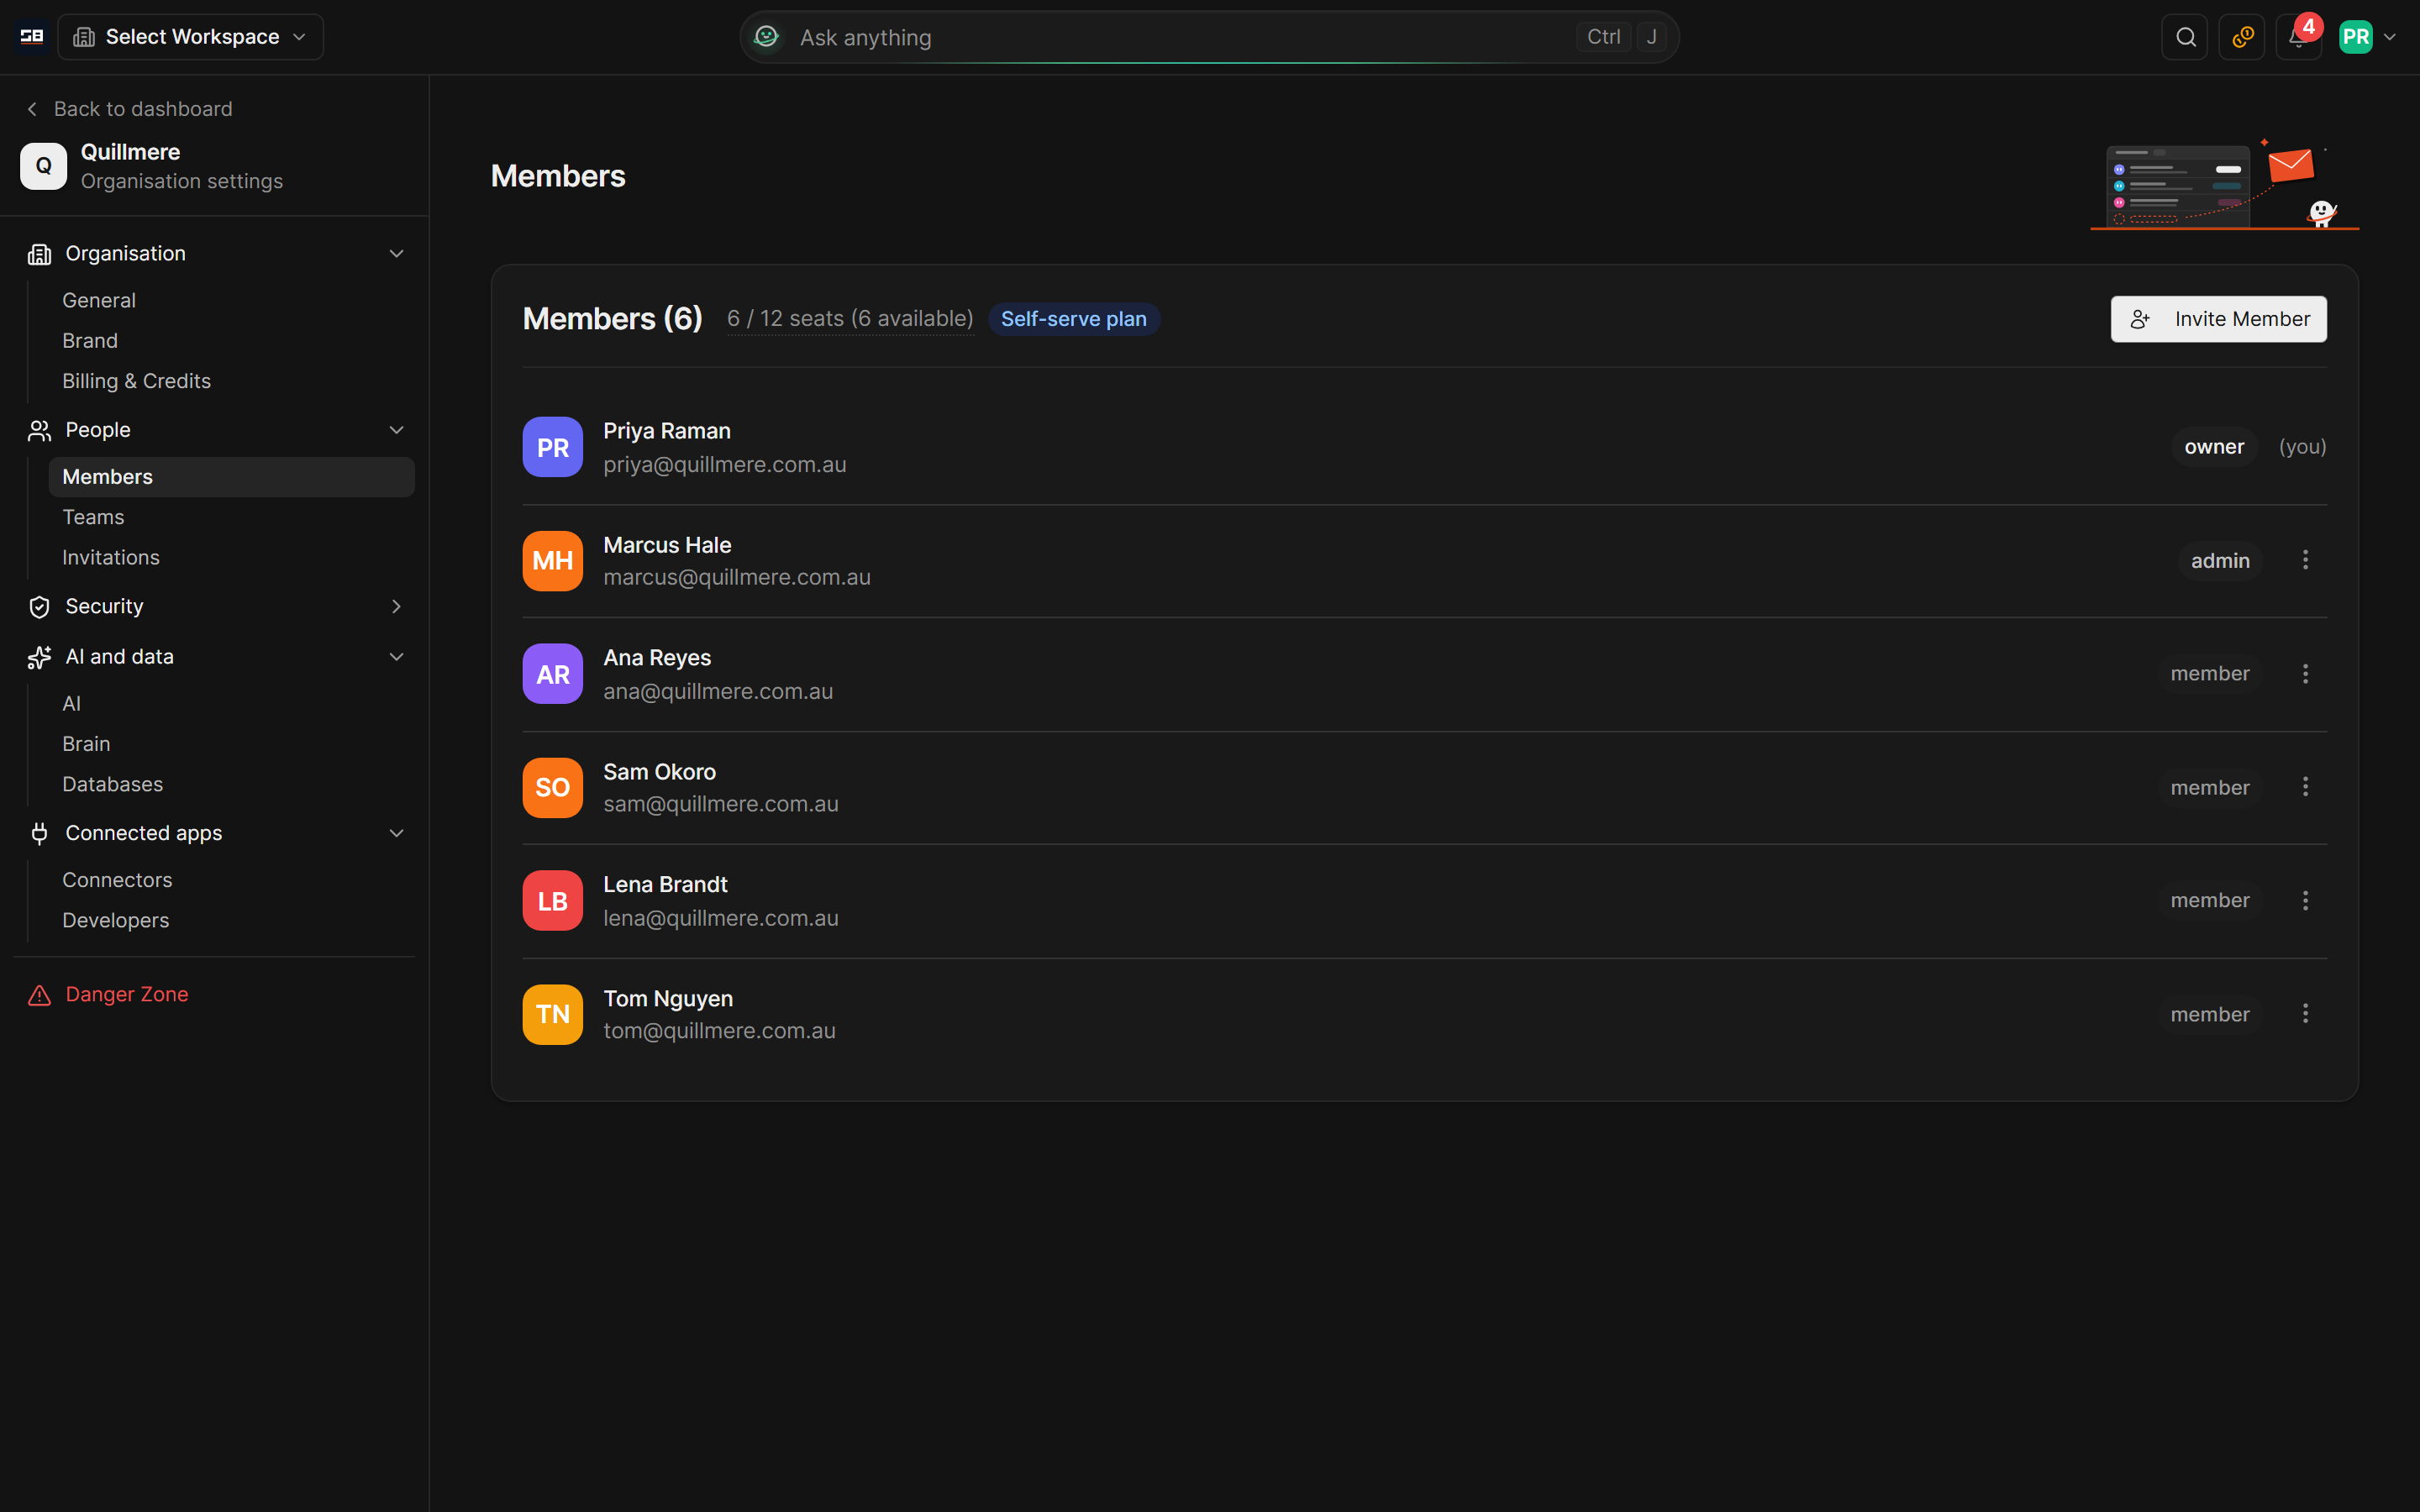Click the owner role badge
The image size is (2420, 1512).
click(2214, 447)
